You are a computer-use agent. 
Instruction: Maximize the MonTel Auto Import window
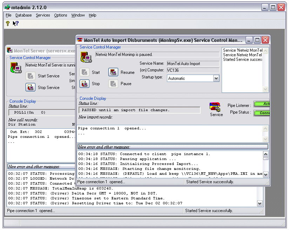point(257,40)
